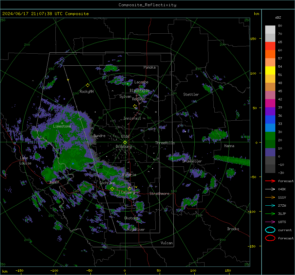The width and height of the screenshot is (295, 275).
Task: Click the red forecast arrow in legend
Action: click(x=270, y=181)
